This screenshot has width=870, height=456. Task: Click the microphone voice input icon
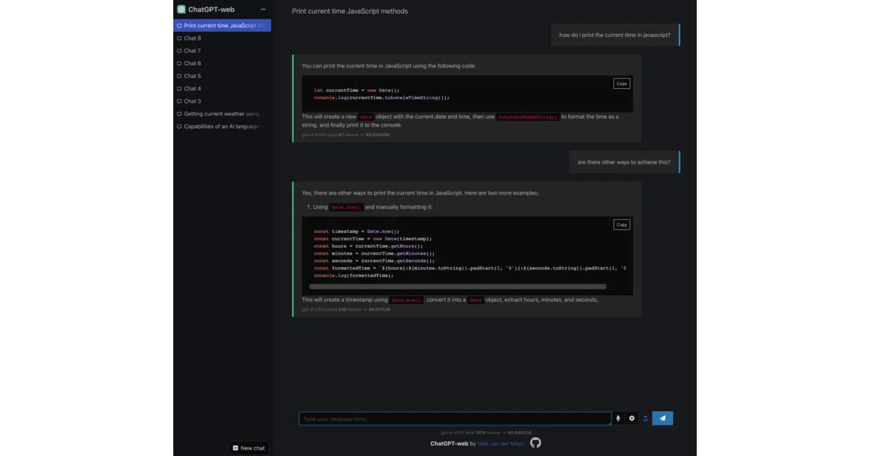pyautogui.click(x=618, y=418)
